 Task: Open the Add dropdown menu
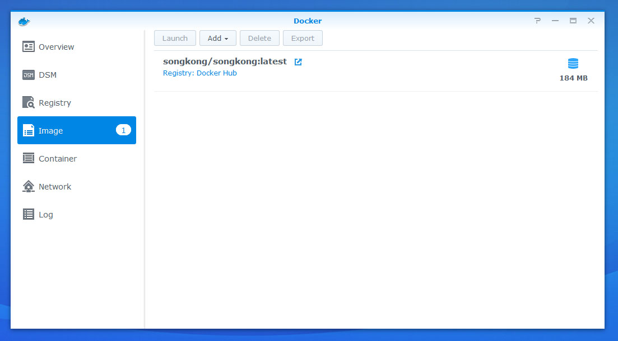pos(217,38)
